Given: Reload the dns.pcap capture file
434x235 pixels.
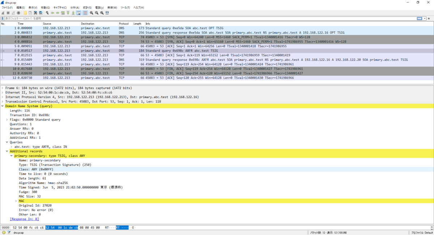Looking at the screenshot, I should (x=41, y=13).
